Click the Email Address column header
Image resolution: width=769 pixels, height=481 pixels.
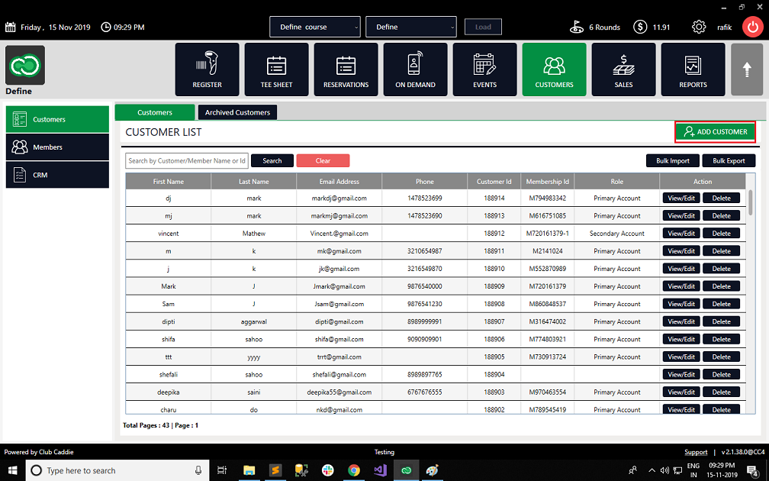tap(339, 182)
